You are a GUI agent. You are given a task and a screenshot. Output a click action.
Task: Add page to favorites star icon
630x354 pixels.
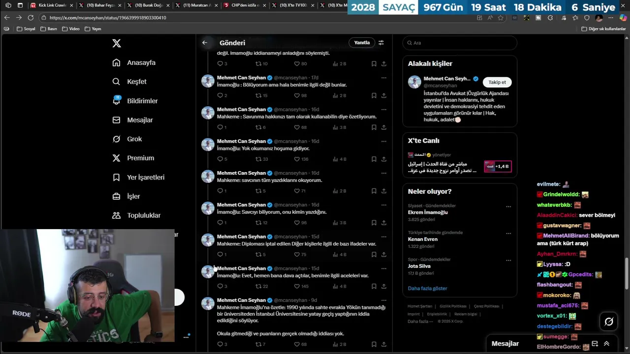[501, 18]
